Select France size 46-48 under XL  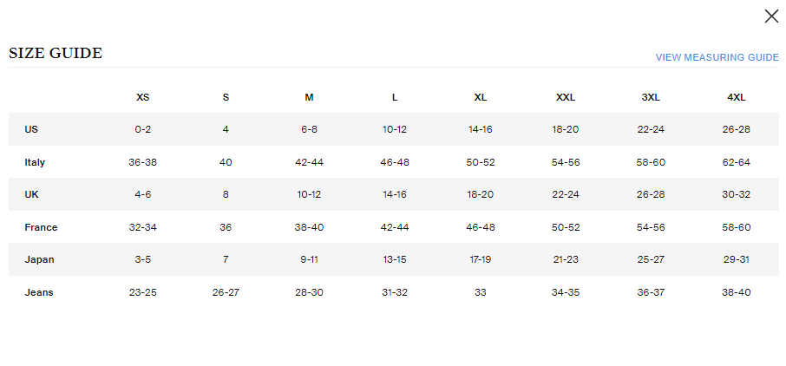coord(480,227)
